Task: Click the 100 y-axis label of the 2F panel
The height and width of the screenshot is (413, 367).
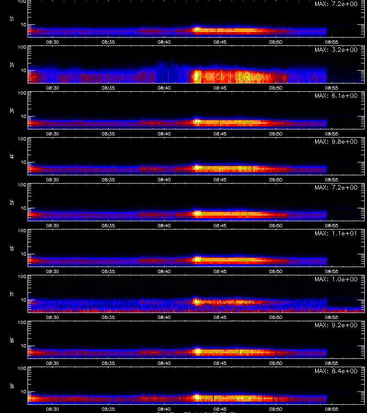Action: (x=22, y=47)
